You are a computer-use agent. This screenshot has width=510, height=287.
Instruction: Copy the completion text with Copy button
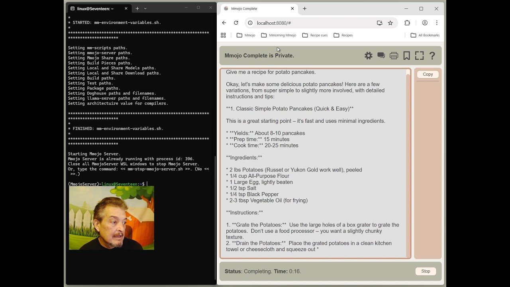[x=428, y=74]
